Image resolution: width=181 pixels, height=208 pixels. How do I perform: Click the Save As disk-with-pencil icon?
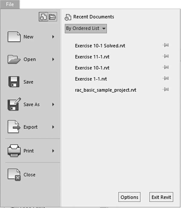pos(14,104)
